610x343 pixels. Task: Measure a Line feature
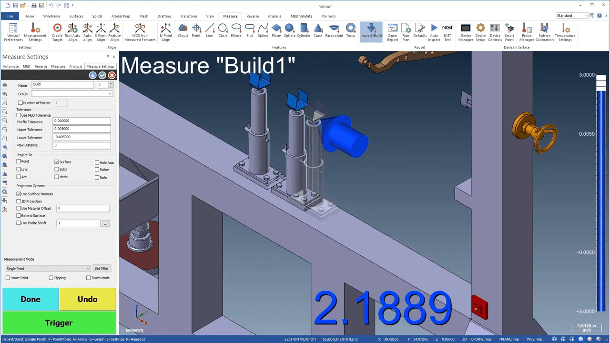point(210,30)
